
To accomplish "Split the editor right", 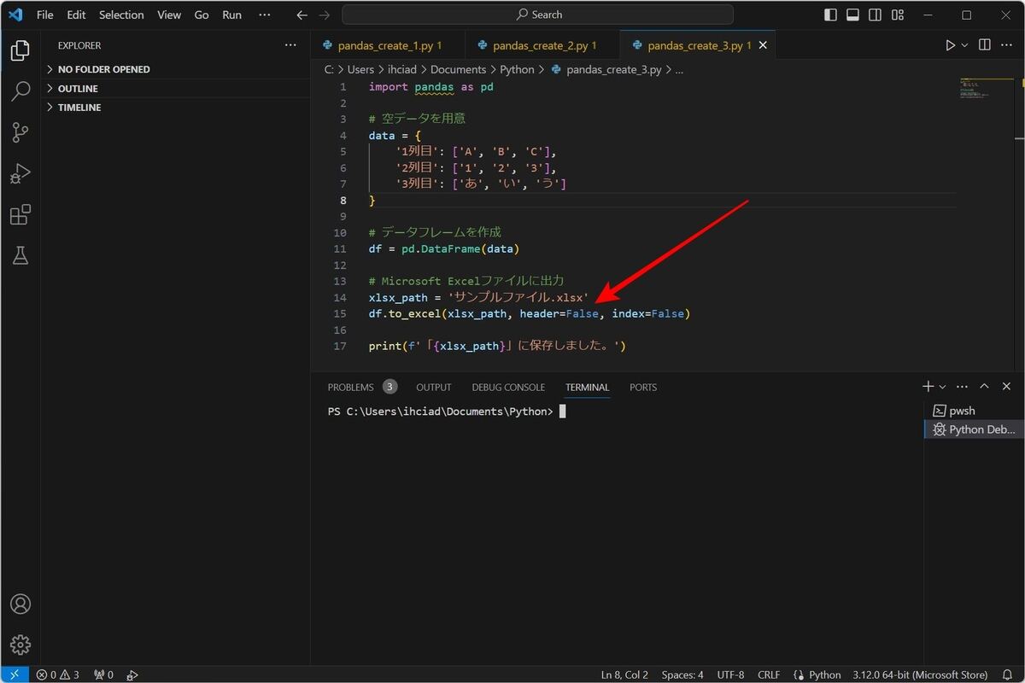I will pos(984,45).
